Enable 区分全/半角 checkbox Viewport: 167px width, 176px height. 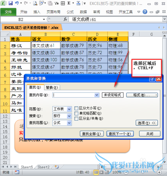click(x=76, y=119)
